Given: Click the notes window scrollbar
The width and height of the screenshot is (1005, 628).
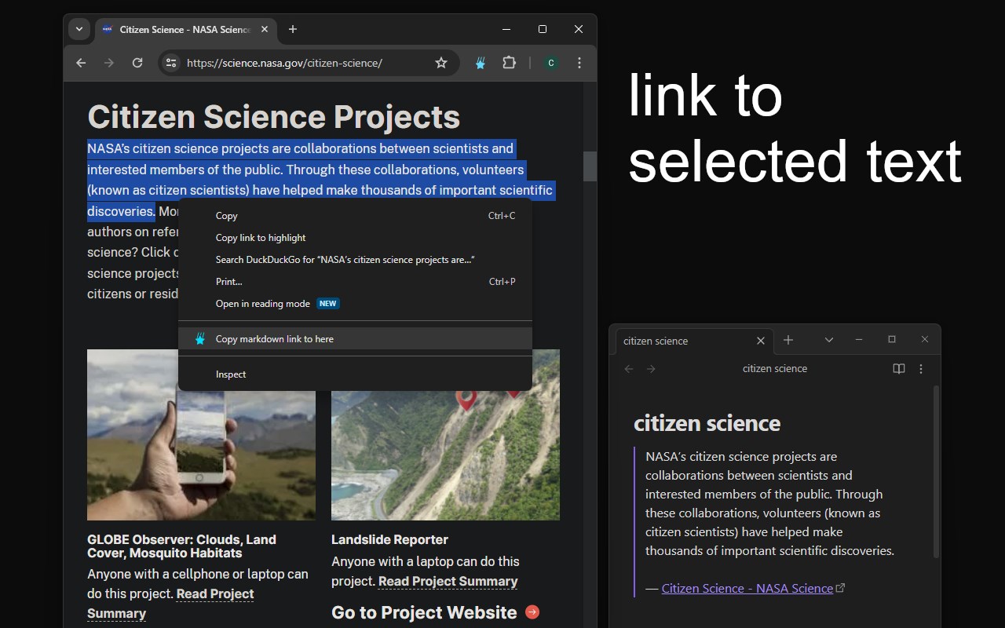Looking at the screenshot, I should [936, 471].
